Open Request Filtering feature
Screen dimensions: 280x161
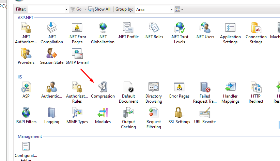click(154, 113)
